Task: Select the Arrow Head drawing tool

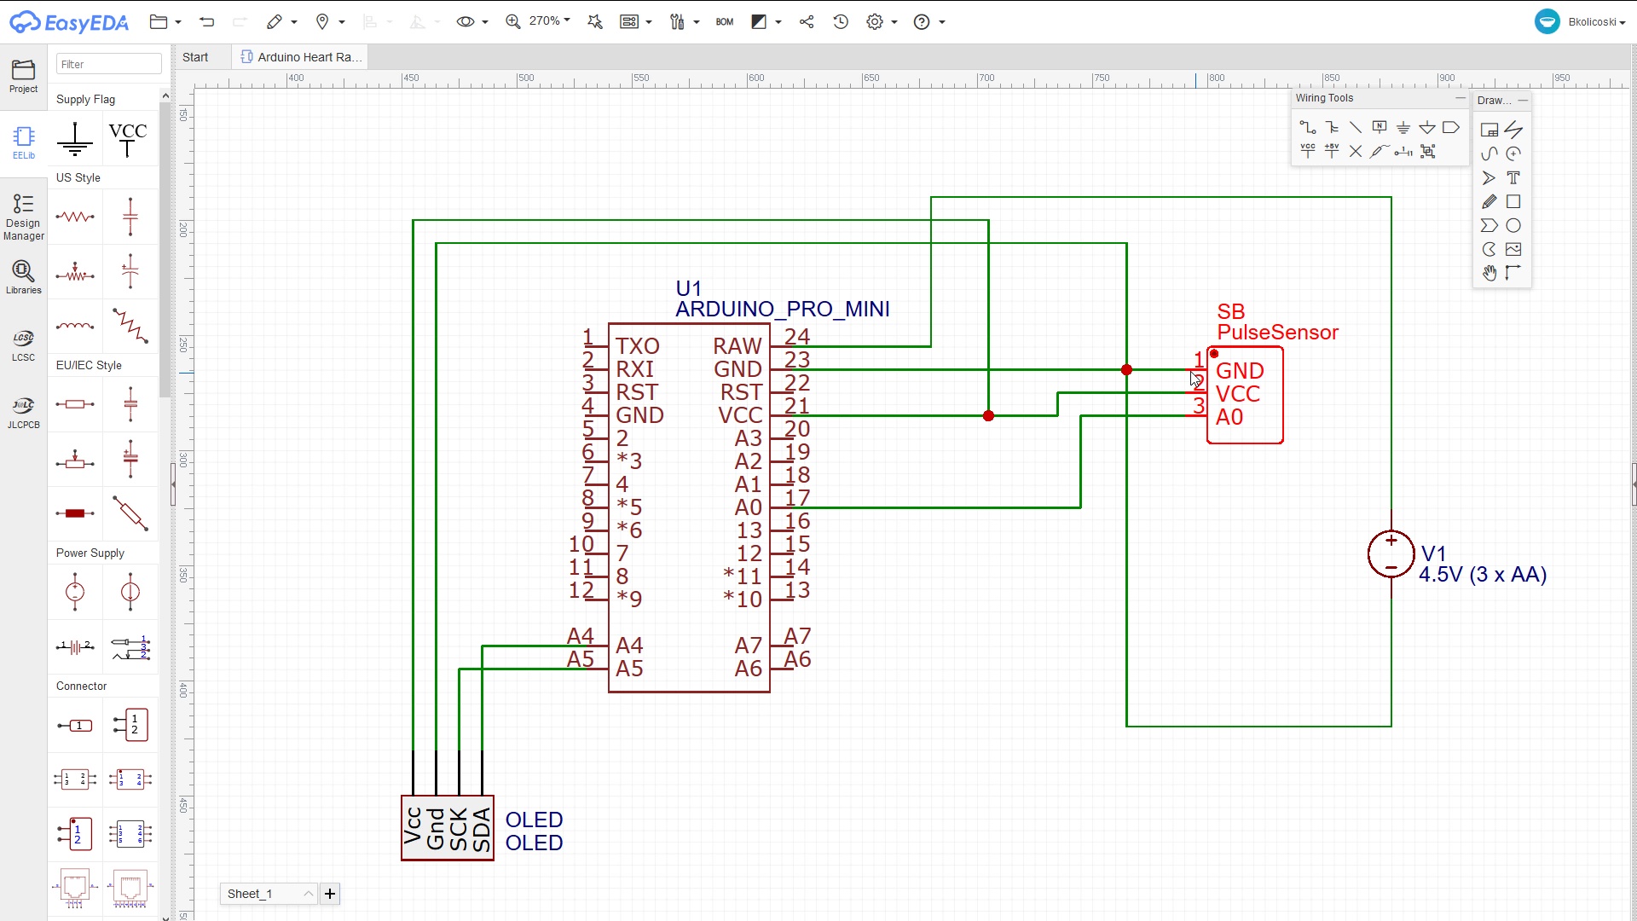Action: click(1489, 177)
